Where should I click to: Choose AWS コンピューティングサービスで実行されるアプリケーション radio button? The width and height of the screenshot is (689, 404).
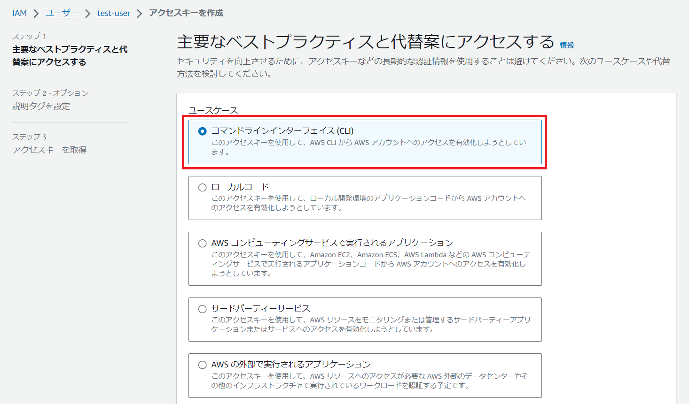[203, 243]
